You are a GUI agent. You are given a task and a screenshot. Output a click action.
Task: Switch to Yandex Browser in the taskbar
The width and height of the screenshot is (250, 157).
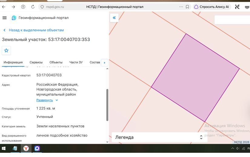26,149
